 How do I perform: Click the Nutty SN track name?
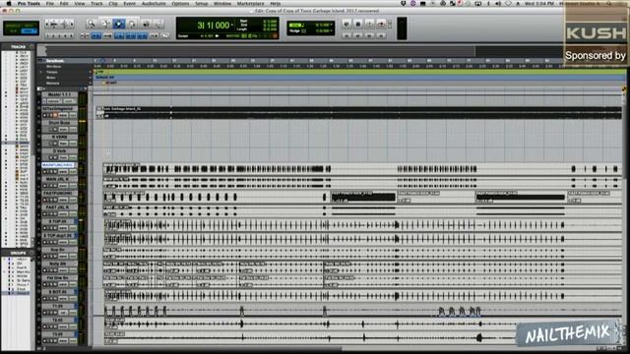click(x=59, y=264)
